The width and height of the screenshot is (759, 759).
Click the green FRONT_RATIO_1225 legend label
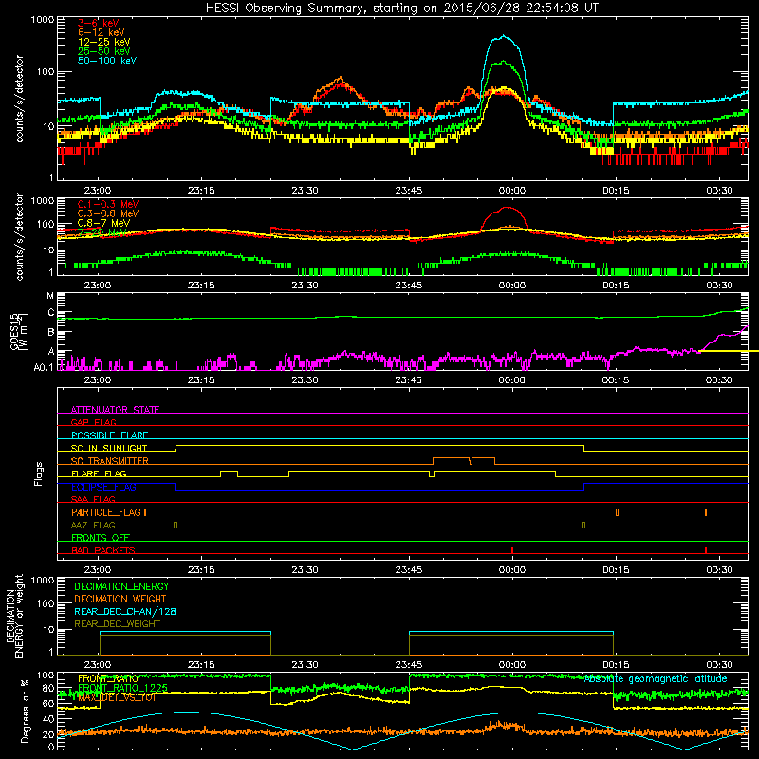[122, 688]
